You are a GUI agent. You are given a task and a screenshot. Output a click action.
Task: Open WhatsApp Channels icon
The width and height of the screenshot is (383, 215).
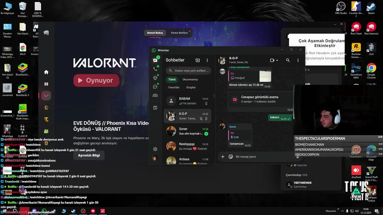[x=155, y=87]
